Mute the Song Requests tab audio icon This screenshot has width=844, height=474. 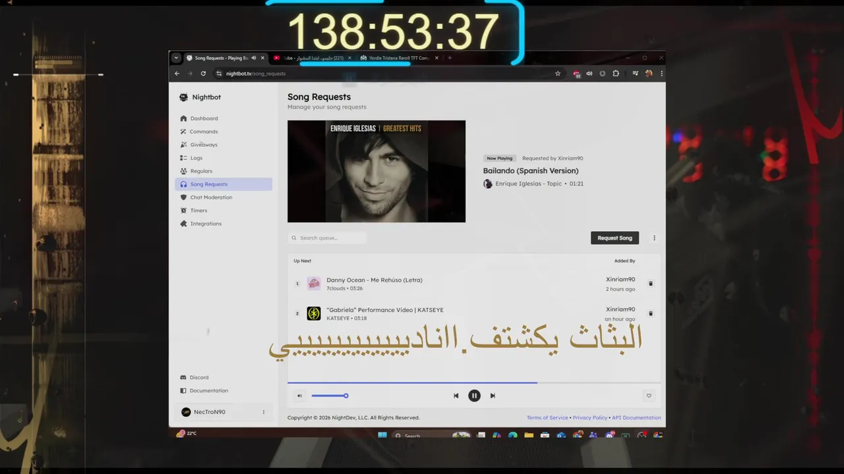pyautogui.click(x=253, y=58)
